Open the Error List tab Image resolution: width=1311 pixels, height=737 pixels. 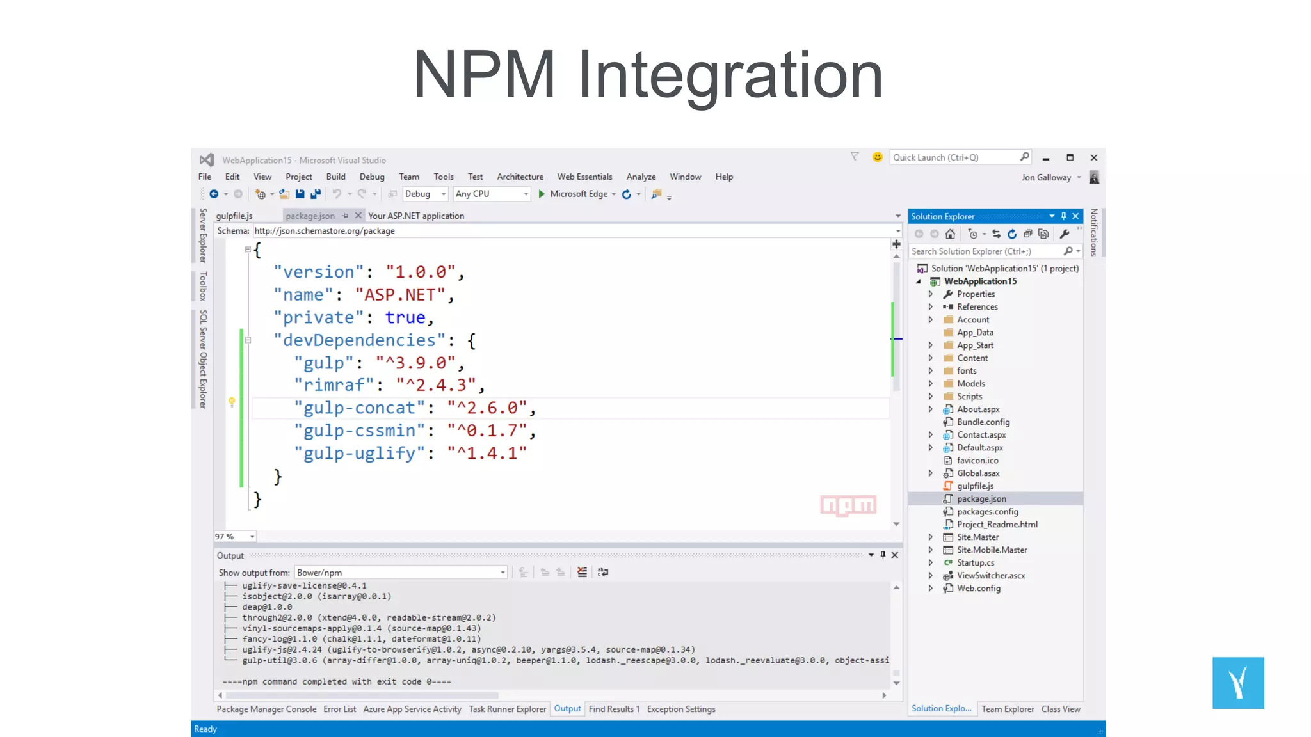click(x=339, y=709)
